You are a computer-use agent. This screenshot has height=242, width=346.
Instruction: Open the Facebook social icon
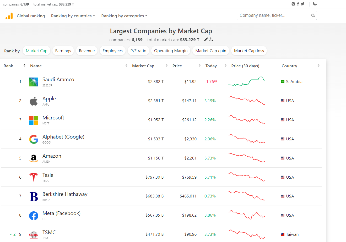click(x=298, y=4)
